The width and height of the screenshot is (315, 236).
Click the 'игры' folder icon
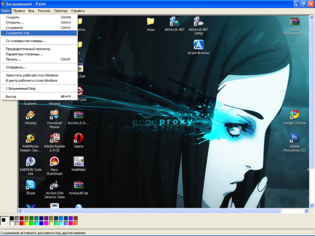(x=150, y=21)
